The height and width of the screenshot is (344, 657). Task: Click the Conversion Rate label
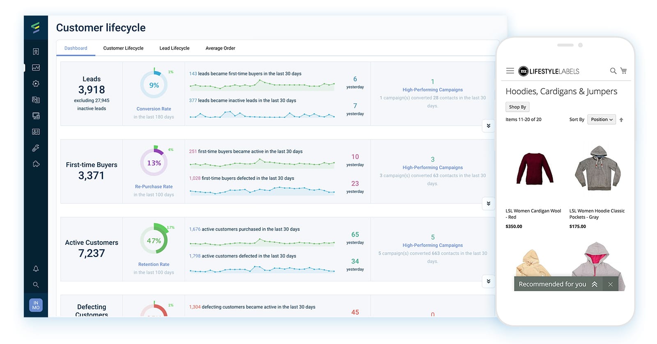(154, 109)
